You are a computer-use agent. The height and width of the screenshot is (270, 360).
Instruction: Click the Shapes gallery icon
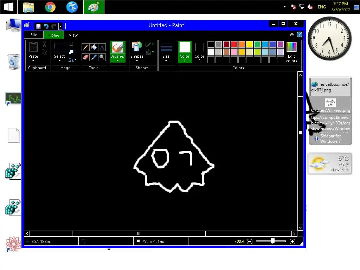137,47
